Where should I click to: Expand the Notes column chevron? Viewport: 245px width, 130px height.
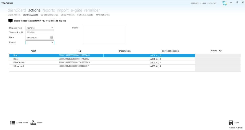click(x=220, y=51)
